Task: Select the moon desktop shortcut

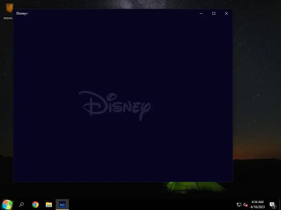Action: 8,11
